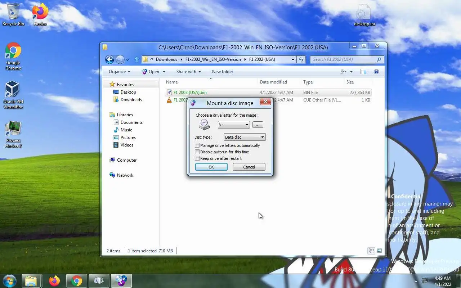Sort files by Date modified column
461x288 pixels.
click(x=279, y=82)
